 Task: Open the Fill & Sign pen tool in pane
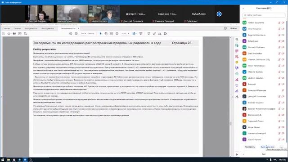coord(237,91)
